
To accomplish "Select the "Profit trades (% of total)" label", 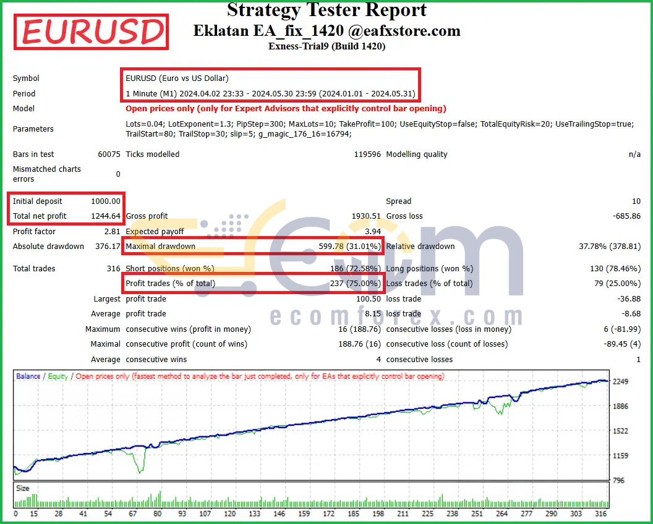I will [x=170, y=284].
